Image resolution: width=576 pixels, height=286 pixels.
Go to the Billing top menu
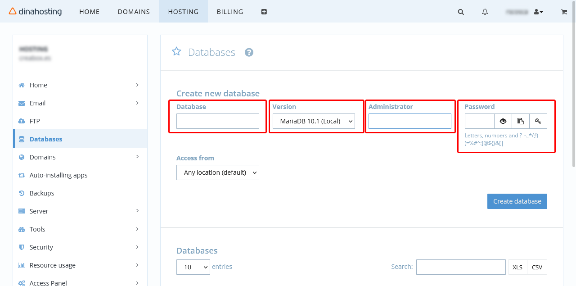pyautogui.click(x=230, y=12)
